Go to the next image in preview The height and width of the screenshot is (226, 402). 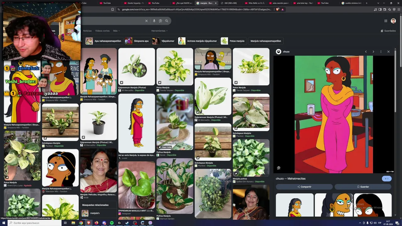click(x=373, y=51)
